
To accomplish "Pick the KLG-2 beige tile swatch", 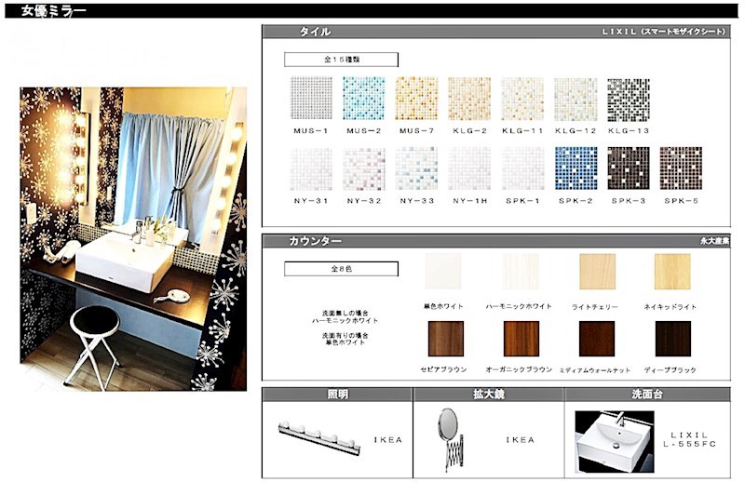I will 468,99.
